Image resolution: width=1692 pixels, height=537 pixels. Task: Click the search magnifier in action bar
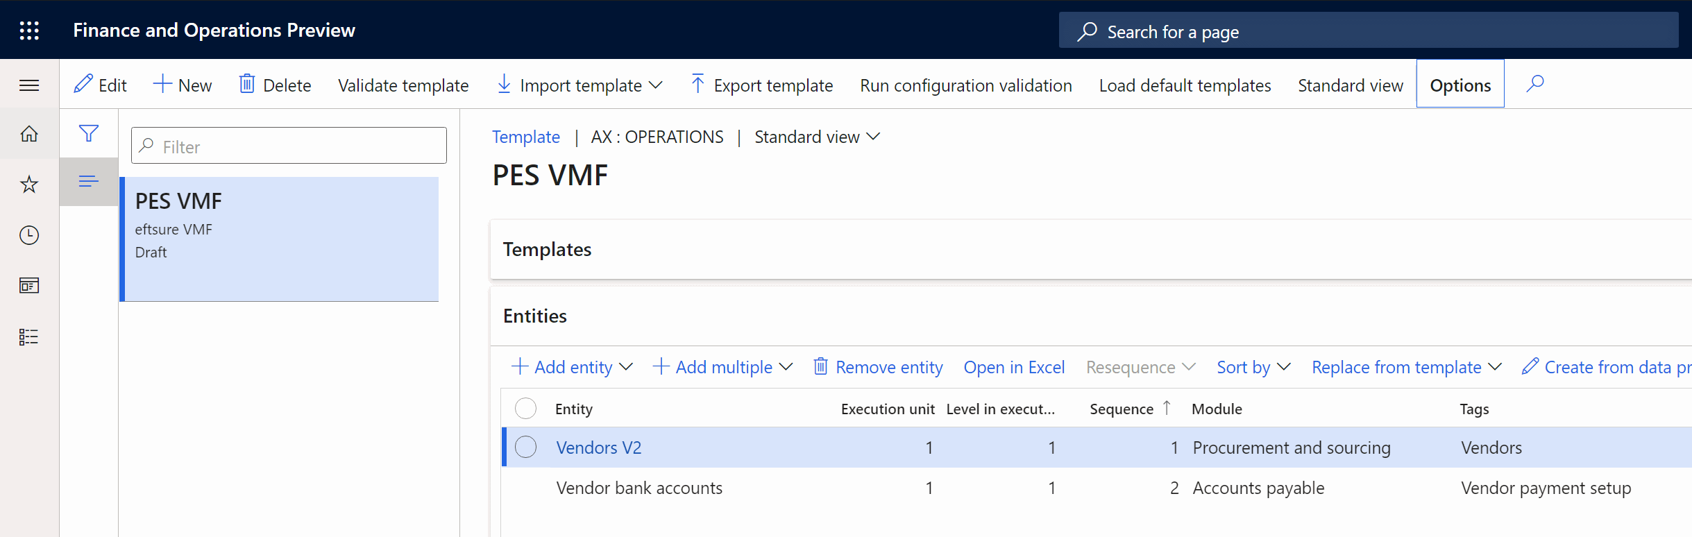coord(1535,84)
